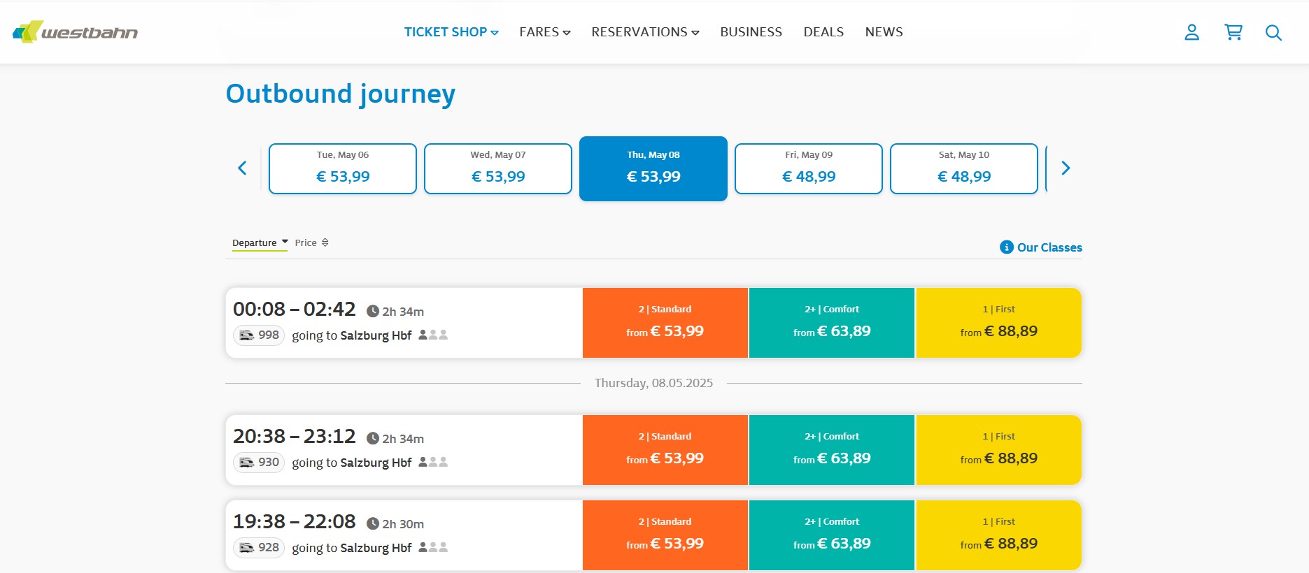Click Thursday, 08.05.2025 date label
1309x573 pixels.
653,383
